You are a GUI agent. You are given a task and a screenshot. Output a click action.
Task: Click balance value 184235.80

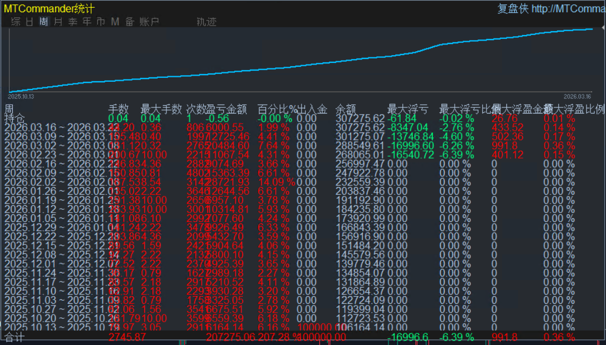coord(360,209)
